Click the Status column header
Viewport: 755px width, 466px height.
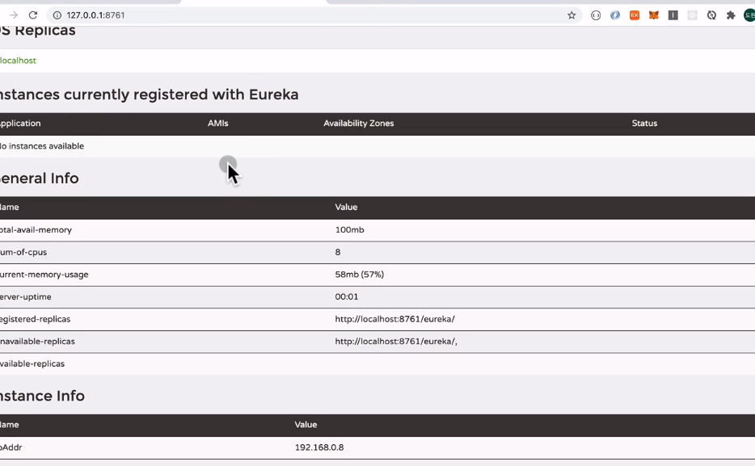click(644, 124)
